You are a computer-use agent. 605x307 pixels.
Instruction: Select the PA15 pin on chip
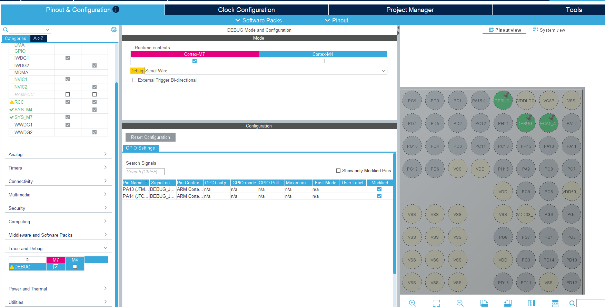480,101
